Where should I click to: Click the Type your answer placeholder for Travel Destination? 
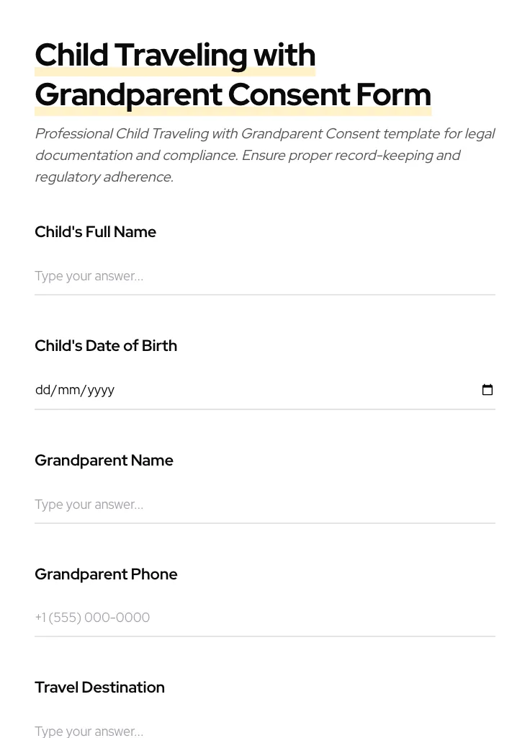(x=89, y=730)
